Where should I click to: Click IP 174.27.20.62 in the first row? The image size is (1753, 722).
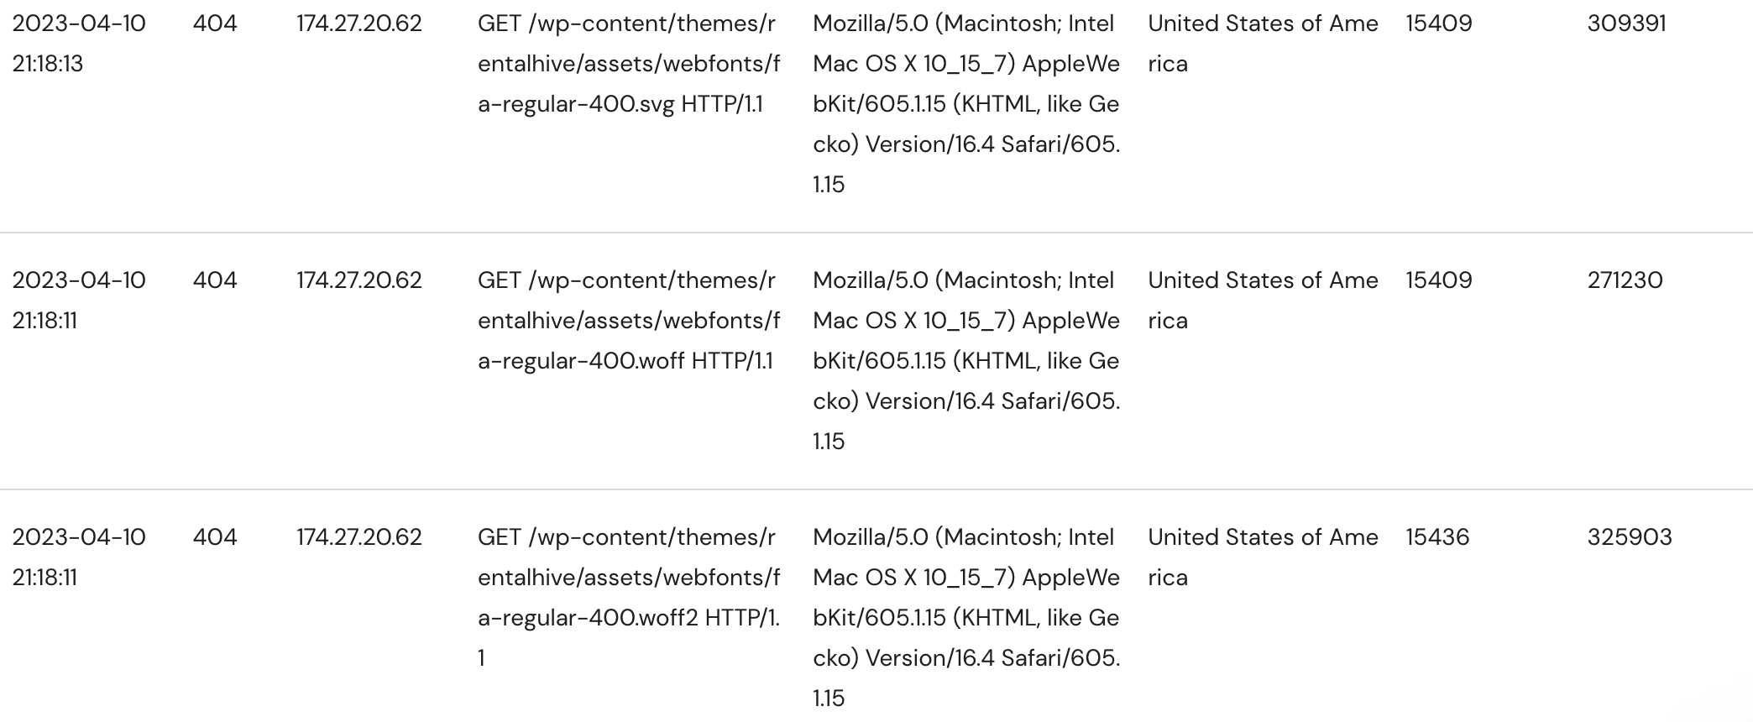coord(359,24)
